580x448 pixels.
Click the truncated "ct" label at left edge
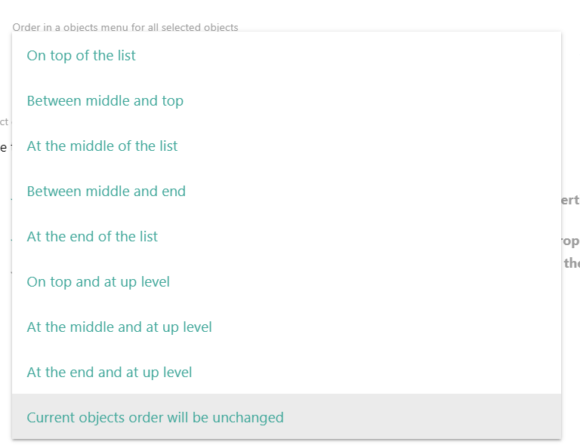click(4, 121)
